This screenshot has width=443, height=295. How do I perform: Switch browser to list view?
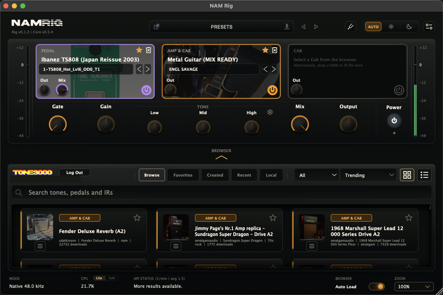point(424,175)
